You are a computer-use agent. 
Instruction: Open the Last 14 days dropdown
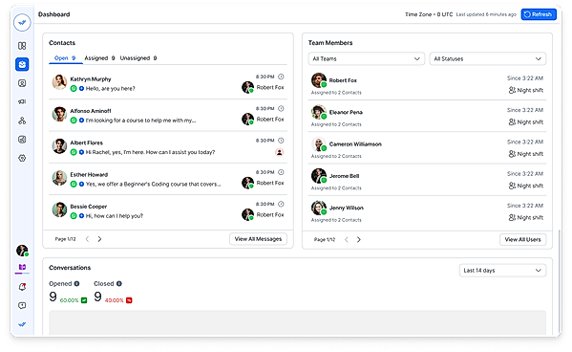point(502,271)
